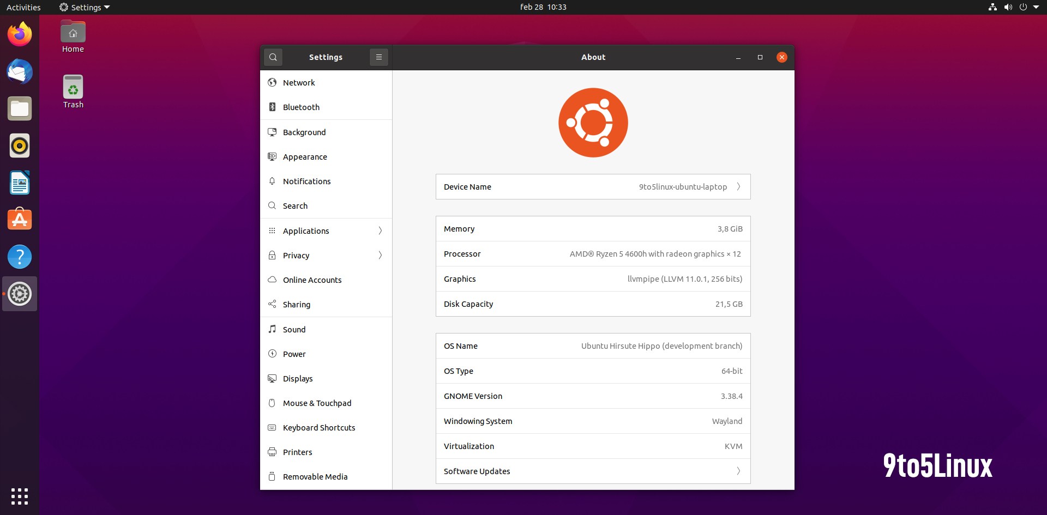Open the search icon in Settings header
The height and width of the screenshot is (515, 1047).
pyautogui.click(x=273, y=57)
